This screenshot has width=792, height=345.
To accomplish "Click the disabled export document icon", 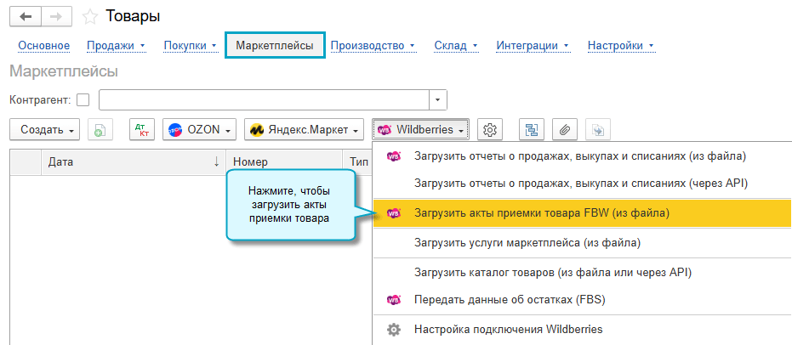I will point(598,130).
